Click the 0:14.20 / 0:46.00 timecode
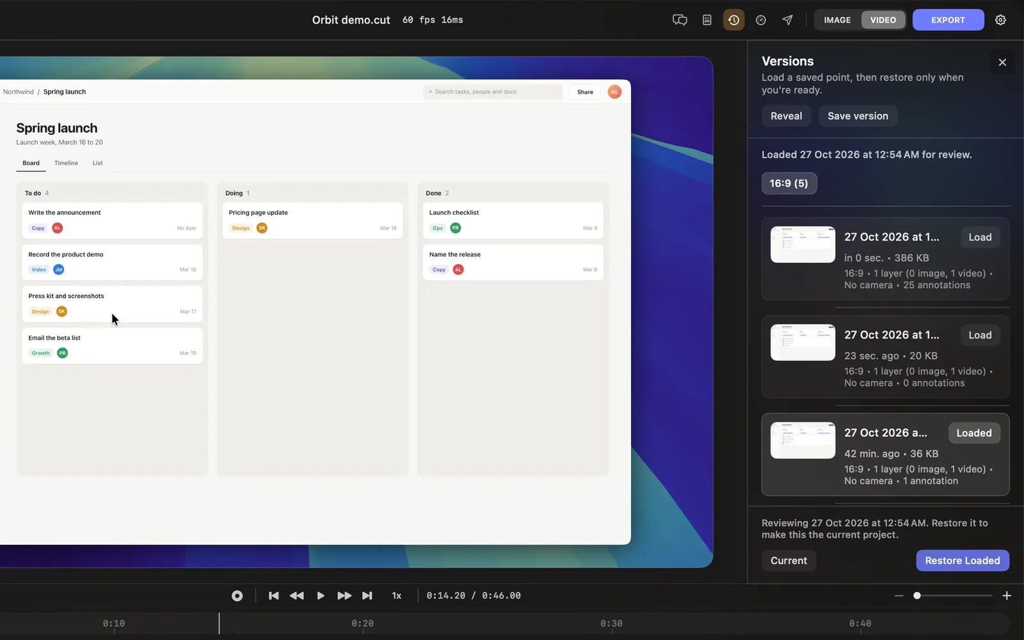The image size is (1024, 640). (474, 596)
